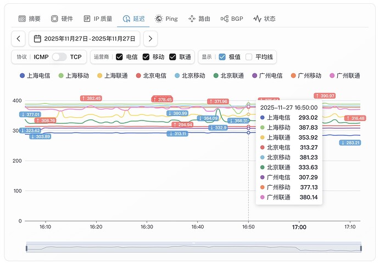Click 北京电信 value 313.27 in tooltip

coord(309,147)
